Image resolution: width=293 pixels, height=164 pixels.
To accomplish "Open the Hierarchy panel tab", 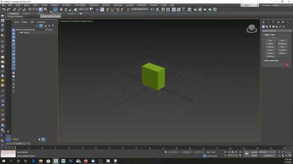I will click(273, 22).
